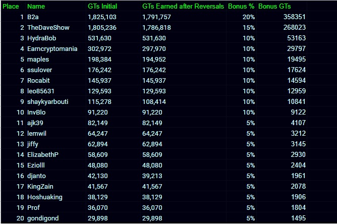The height and width of the screenshot is (224, 337).
Task: Click GTs Initial value '198,384'
Action: (99, 60)
